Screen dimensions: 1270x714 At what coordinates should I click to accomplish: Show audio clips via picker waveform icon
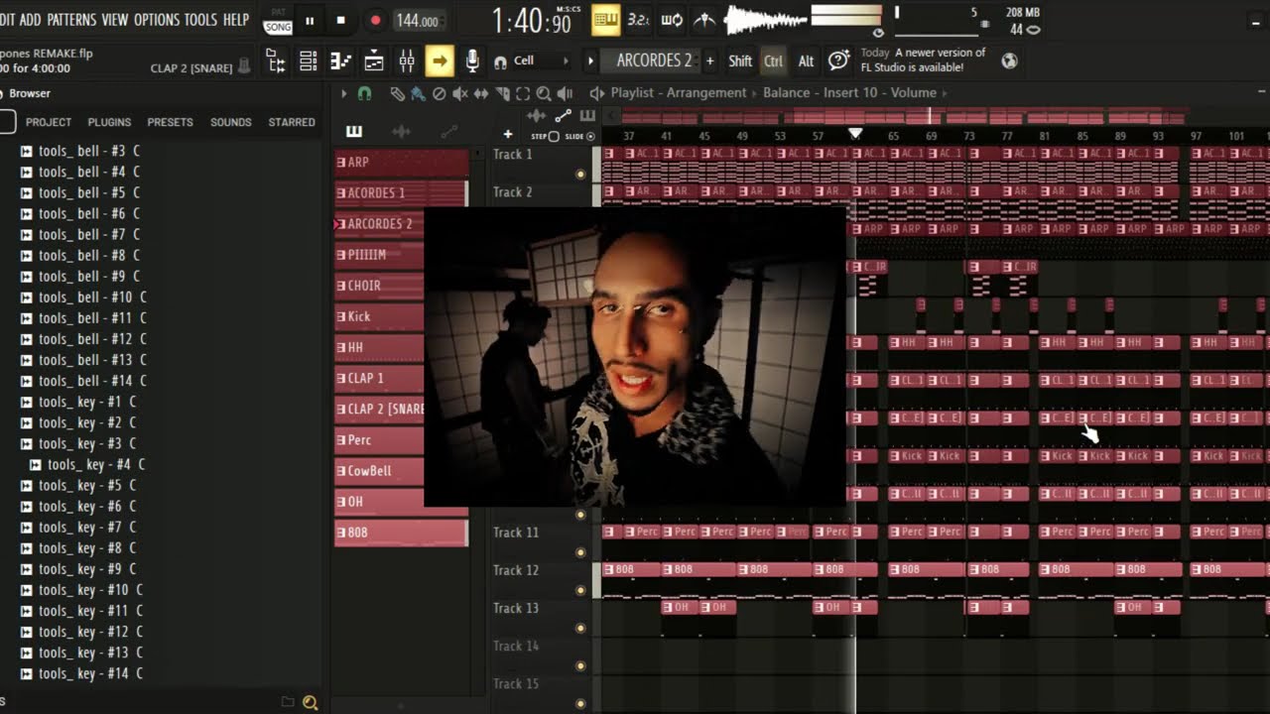point(401,131)
